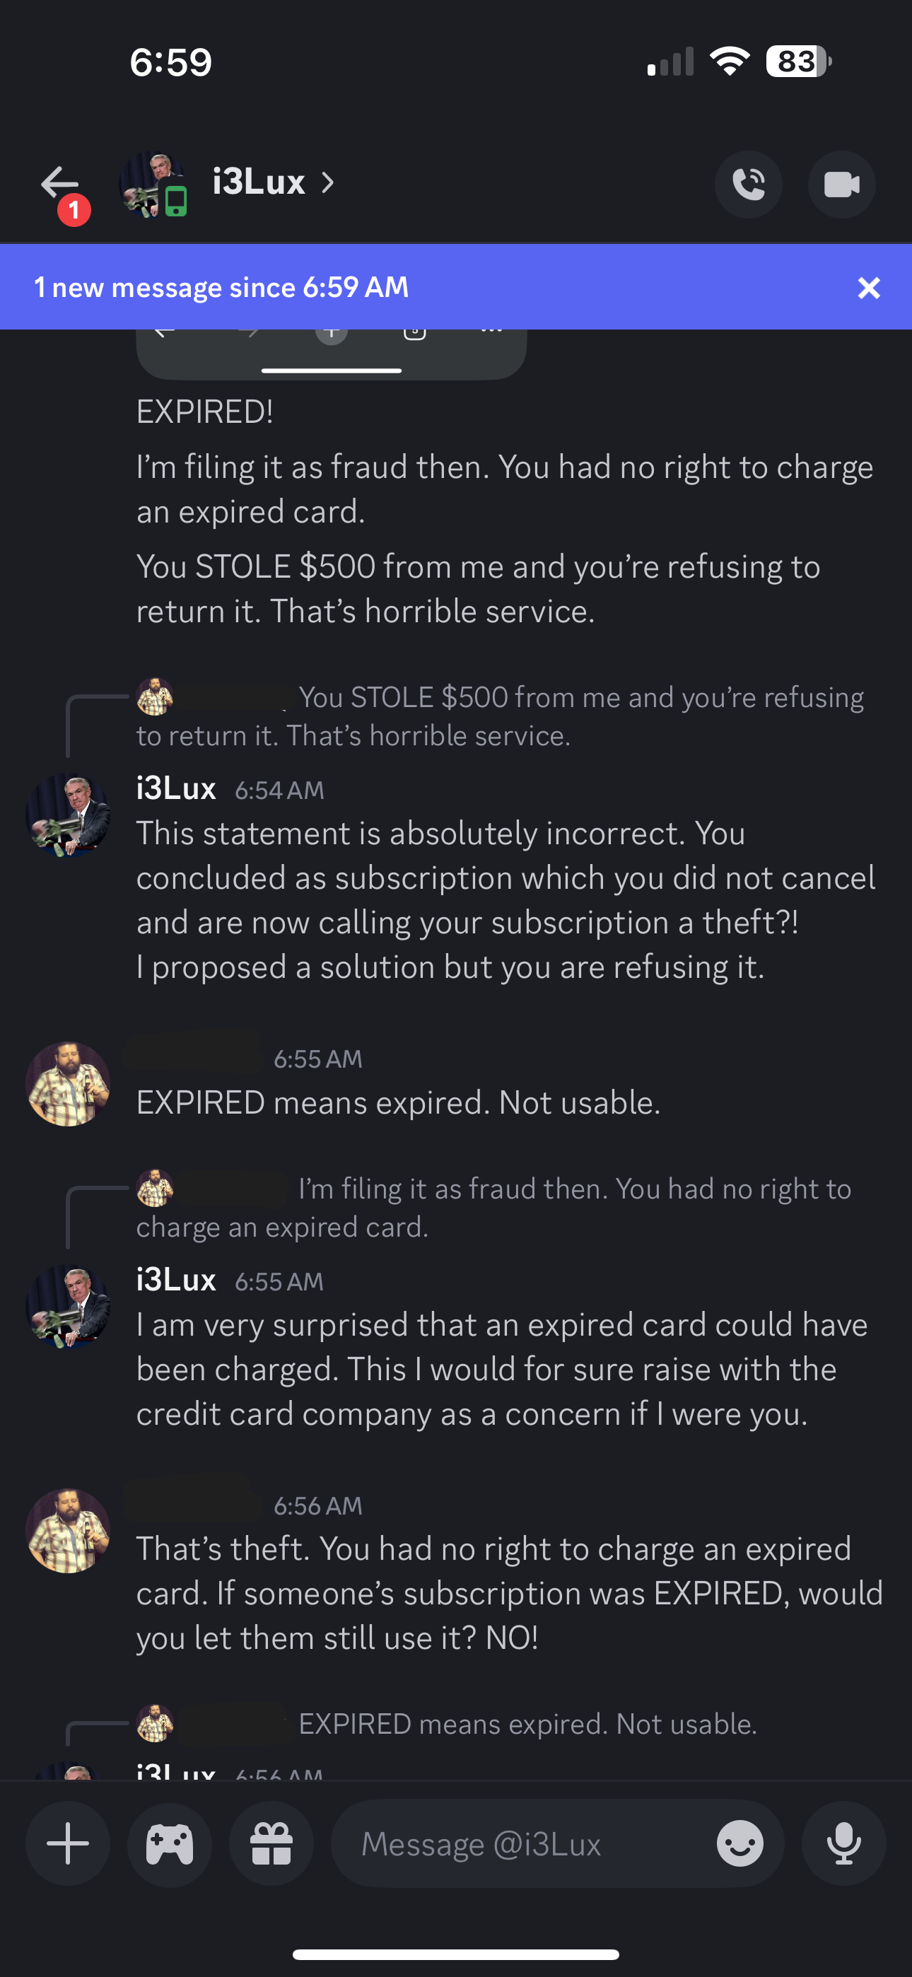The height and width of the screenshot is (1977, 912).
Task: Open the emoji picker in message box
Action: (740, 1843)
